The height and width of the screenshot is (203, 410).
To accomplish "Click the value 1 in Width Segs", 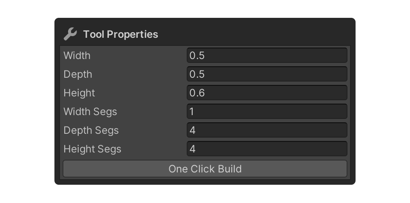I will coord(192,112).
